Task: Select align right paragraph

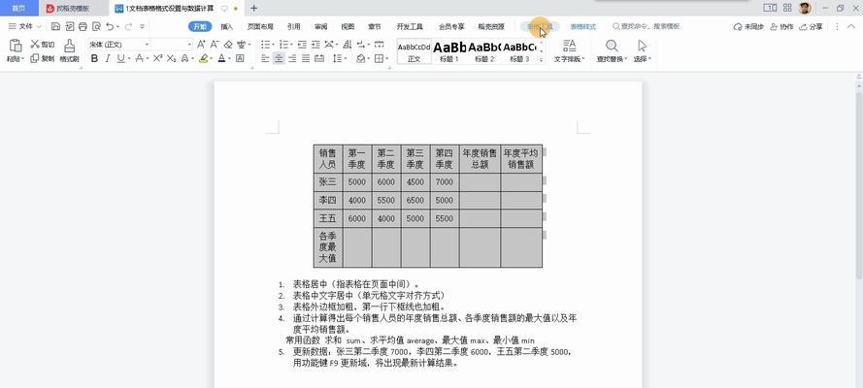Action: (x=292, y=59)
